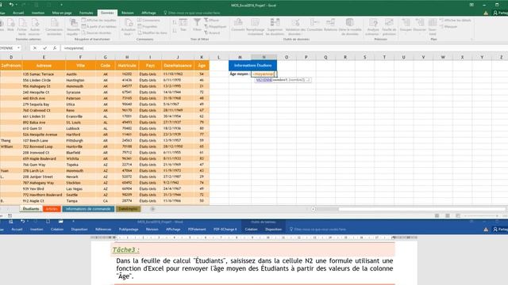Click the Dissocier icon
The width and height of the screenshot is (508, 285).
click(420, 23)
